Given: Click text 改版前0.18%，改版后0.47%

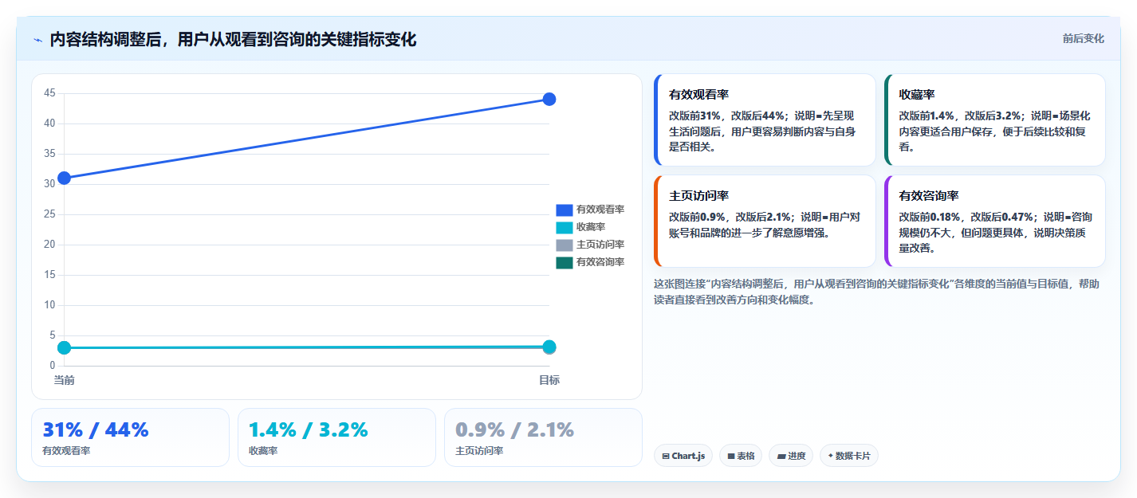Looking at the screenshot, I should [x=966, y=217].
